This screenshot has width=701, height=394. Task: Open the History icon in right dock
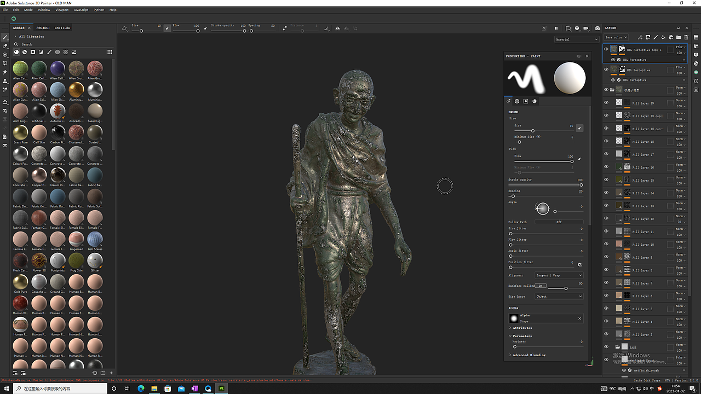point(697,81)
